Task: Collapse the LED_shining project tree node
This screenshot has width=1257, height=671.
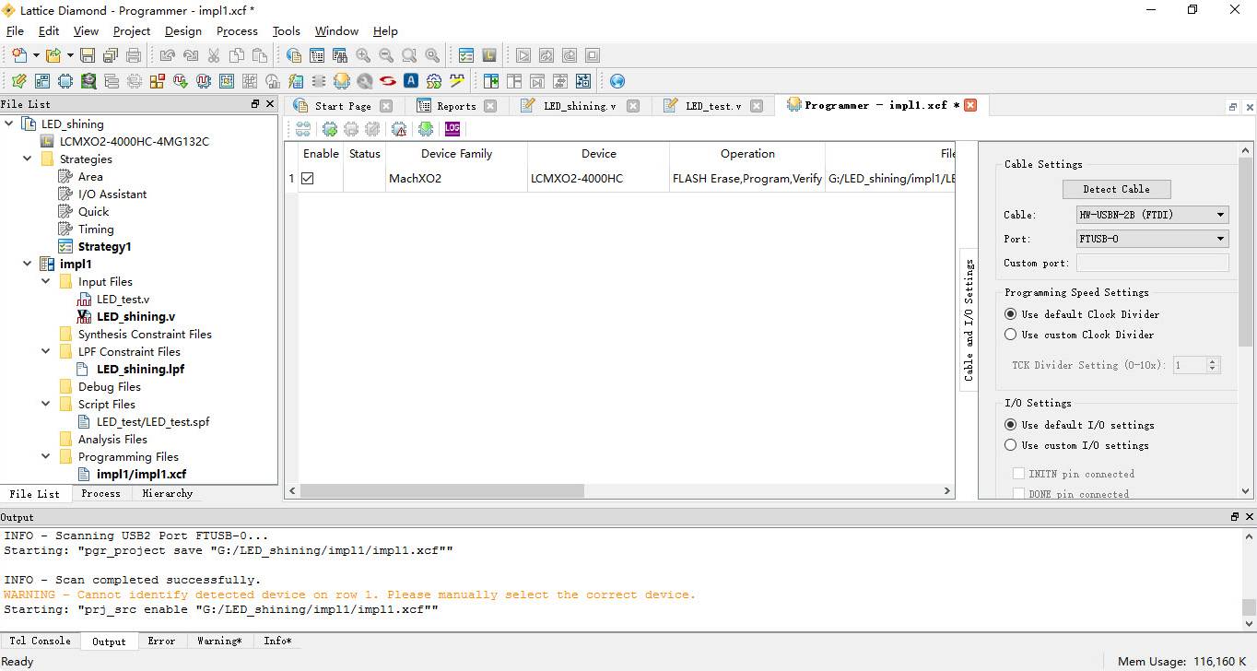Action: [9, 124]
